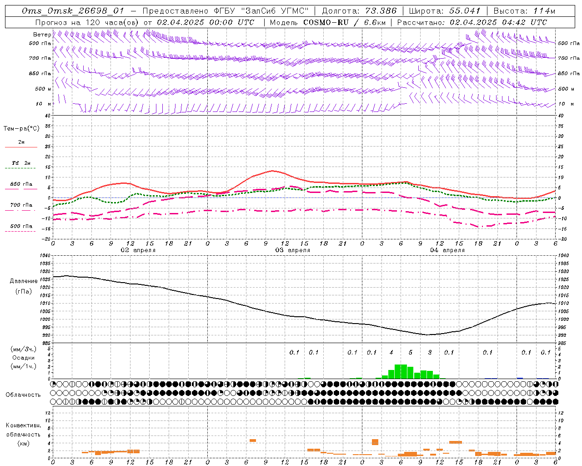Screen dimensions: 582x466
Task: Click the orange convective bar near 5 km
Action: tap(253, 441)
